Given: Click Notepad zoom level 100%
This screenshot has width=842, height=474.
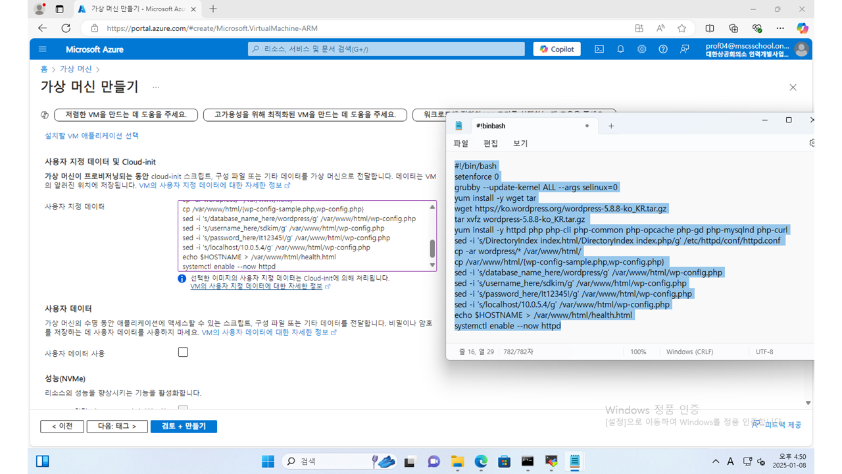Looking at the screenshot, I should pos(638,352).
